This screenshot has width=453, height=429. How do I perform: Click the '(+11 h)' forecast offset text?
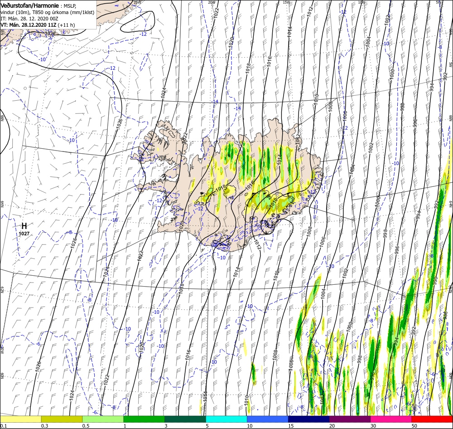[66, 25]
